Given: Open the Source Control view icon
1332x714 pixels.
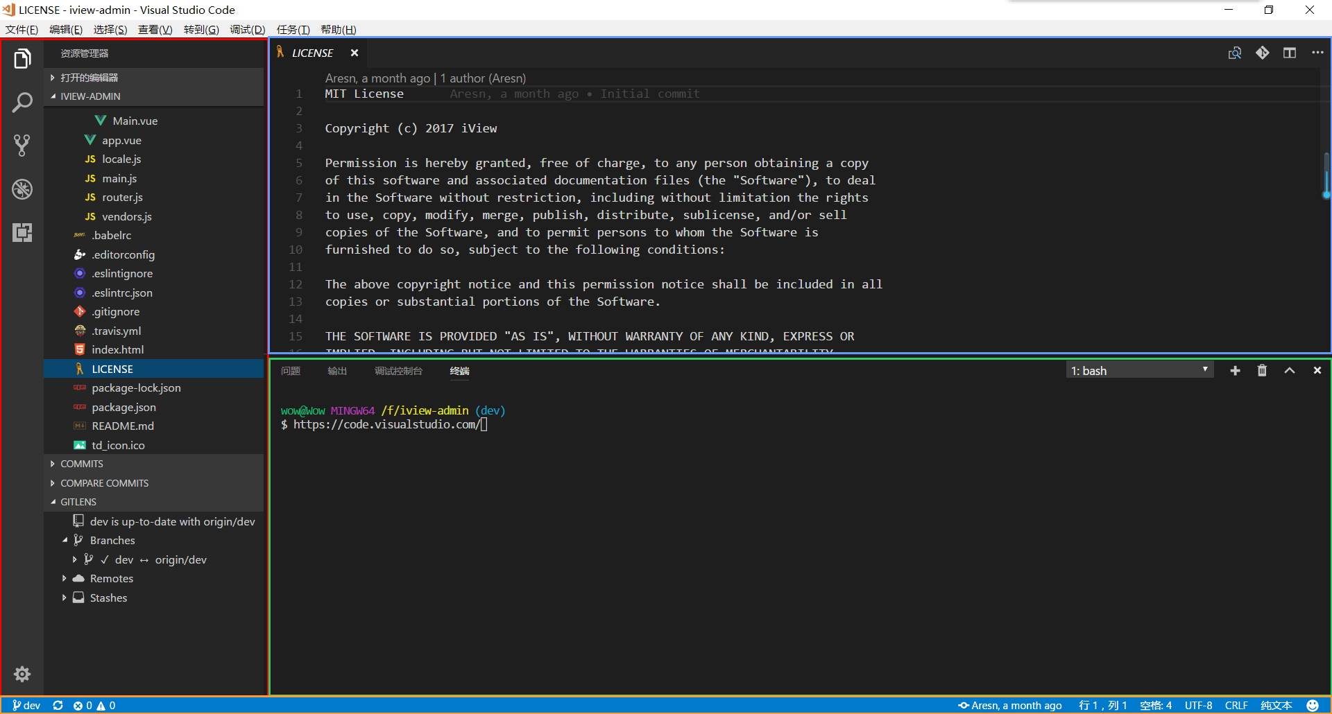Looking at the screenshot, I should click(22, 146).
